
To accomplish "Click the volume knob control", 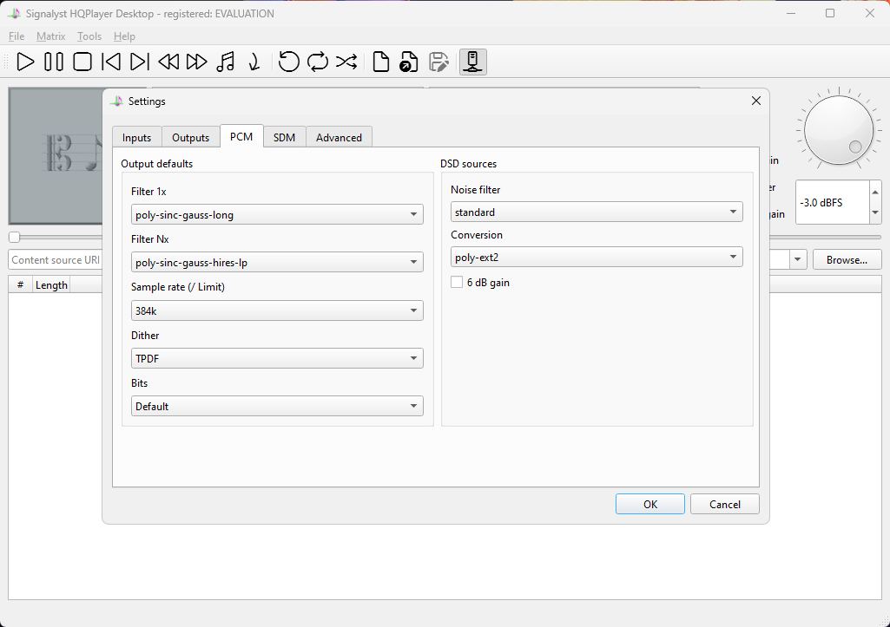I will pyautogui.click(x=839, y=130).
